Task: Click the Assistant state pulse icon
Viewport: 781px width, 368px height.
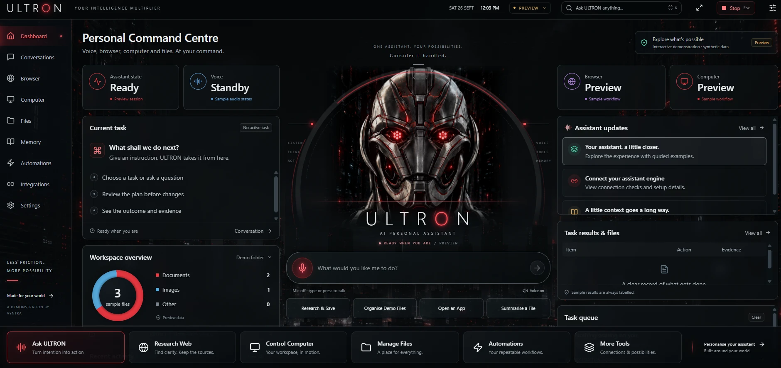Action: (97, 81)
